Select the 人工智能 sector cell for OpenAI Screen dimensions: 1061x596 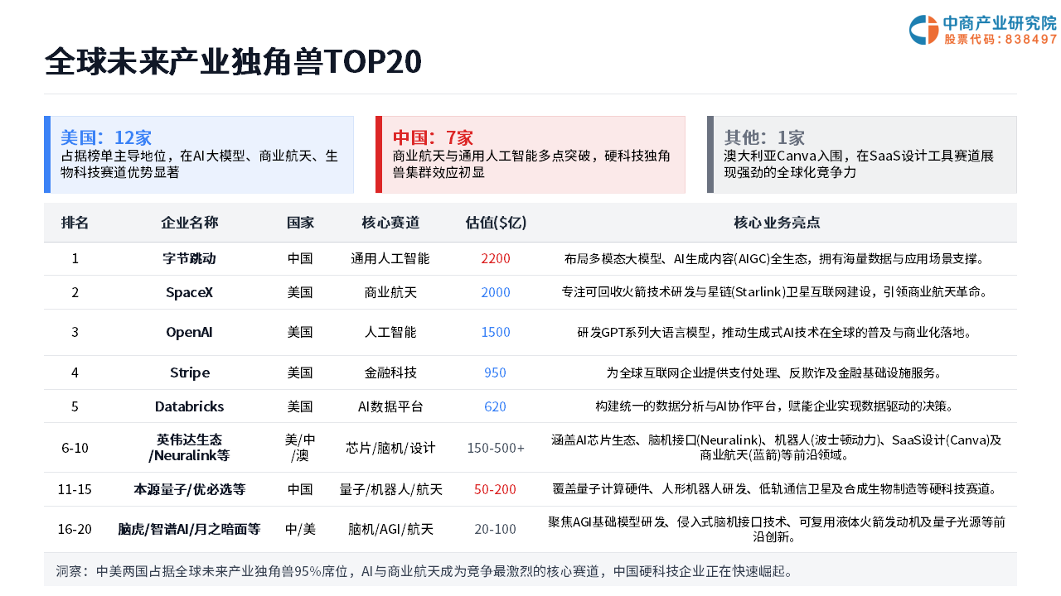390,332
